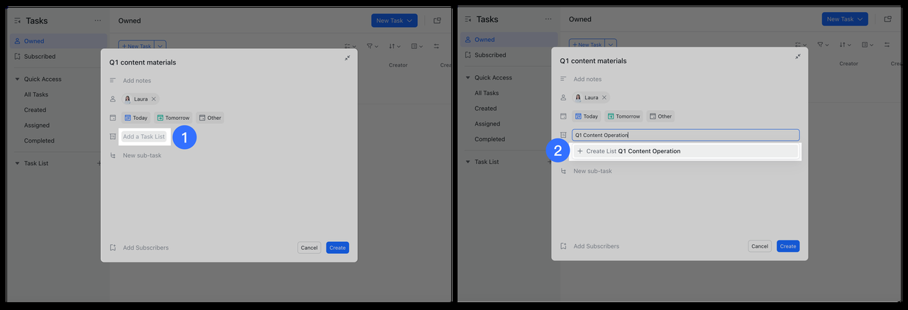Click Add notes field in right dialog
The height and width of the screenshot is (310, 908).
tap(587, 79)
